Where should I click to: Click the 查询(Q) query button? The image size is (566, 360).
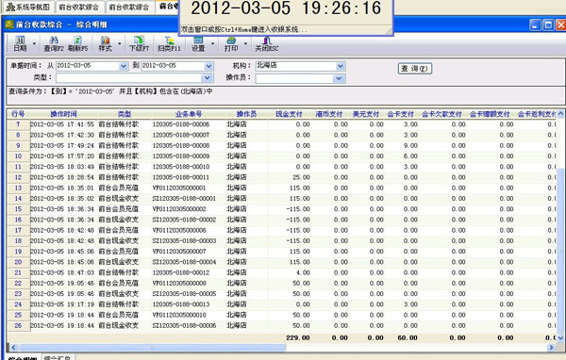(x=415, y=69)
